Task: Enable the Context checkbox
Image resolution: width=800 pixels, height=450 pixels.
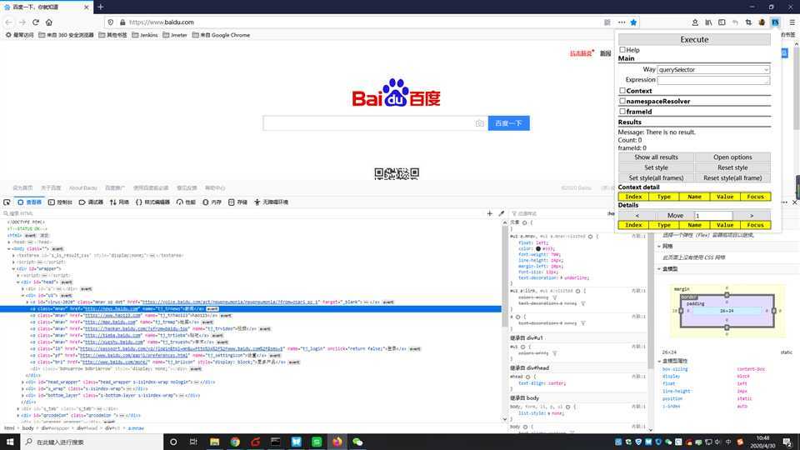Action: coord(622,90)
